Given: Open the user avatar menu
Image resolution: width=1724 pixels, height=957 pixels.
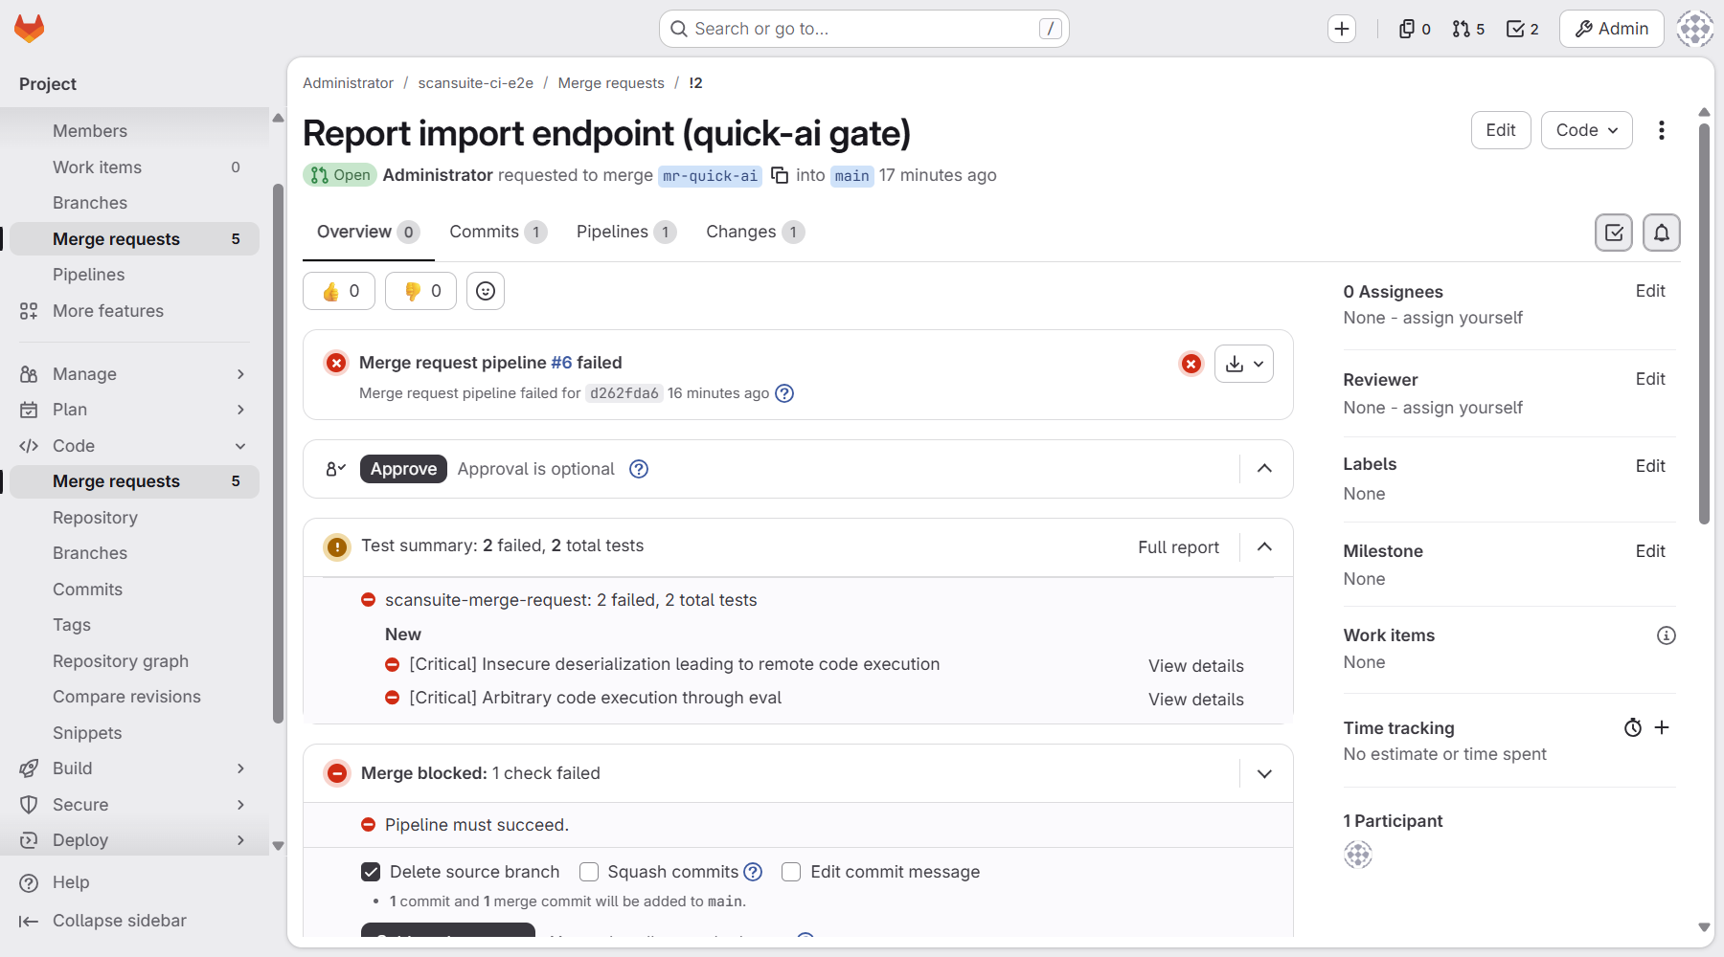Looking at the screenshot, I should [x=1694, y=29].
